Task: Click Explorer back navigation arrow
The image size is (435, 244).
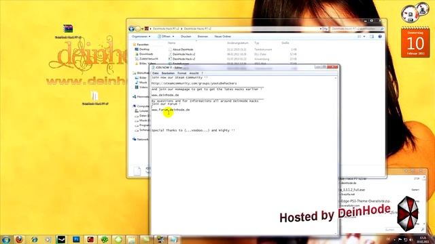Action: click(131, 28)
